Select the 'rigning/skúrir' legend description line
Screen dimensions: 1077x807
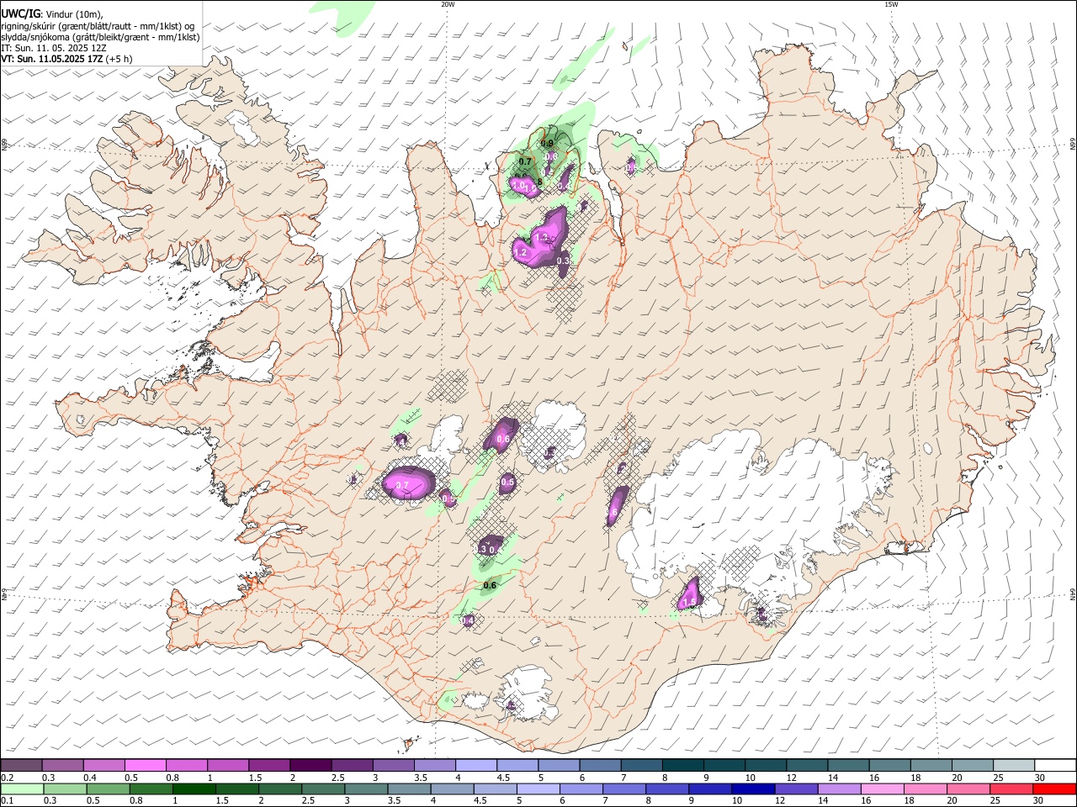coord(98,26)
